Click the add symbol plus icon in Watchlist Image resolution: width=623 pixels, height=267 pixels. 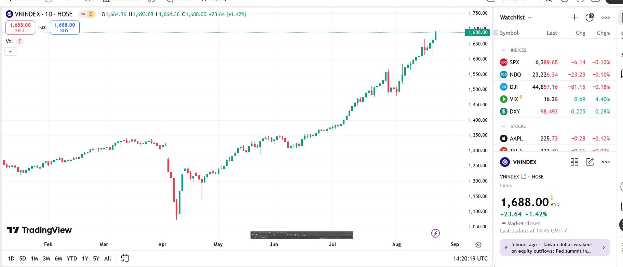tap(574, 17)
